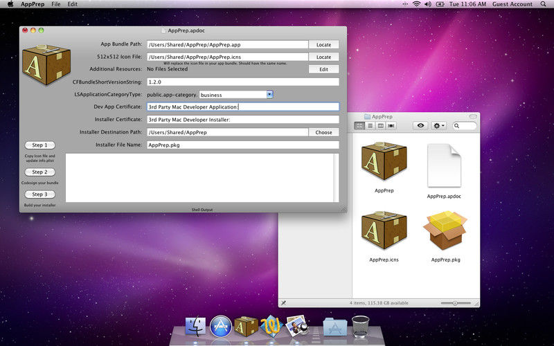Screen dimensions: 554x346
Task: Run Step 1 to copy icon file
Action: pos(40,145)
